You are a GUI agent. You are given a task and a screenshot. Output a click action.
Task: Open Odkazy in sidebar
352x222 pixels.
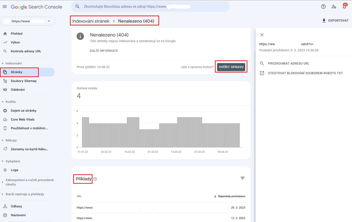tap(16, 206)
